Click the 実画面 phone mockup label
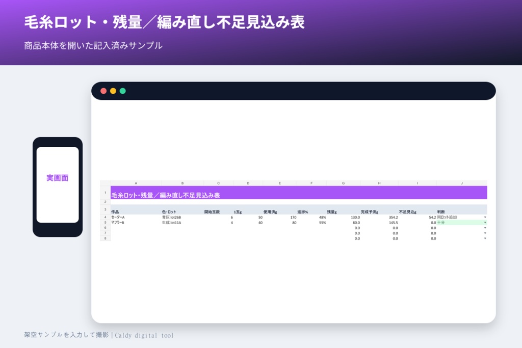The height and width of the screenshot is (348, 522). tap(57, 178)
